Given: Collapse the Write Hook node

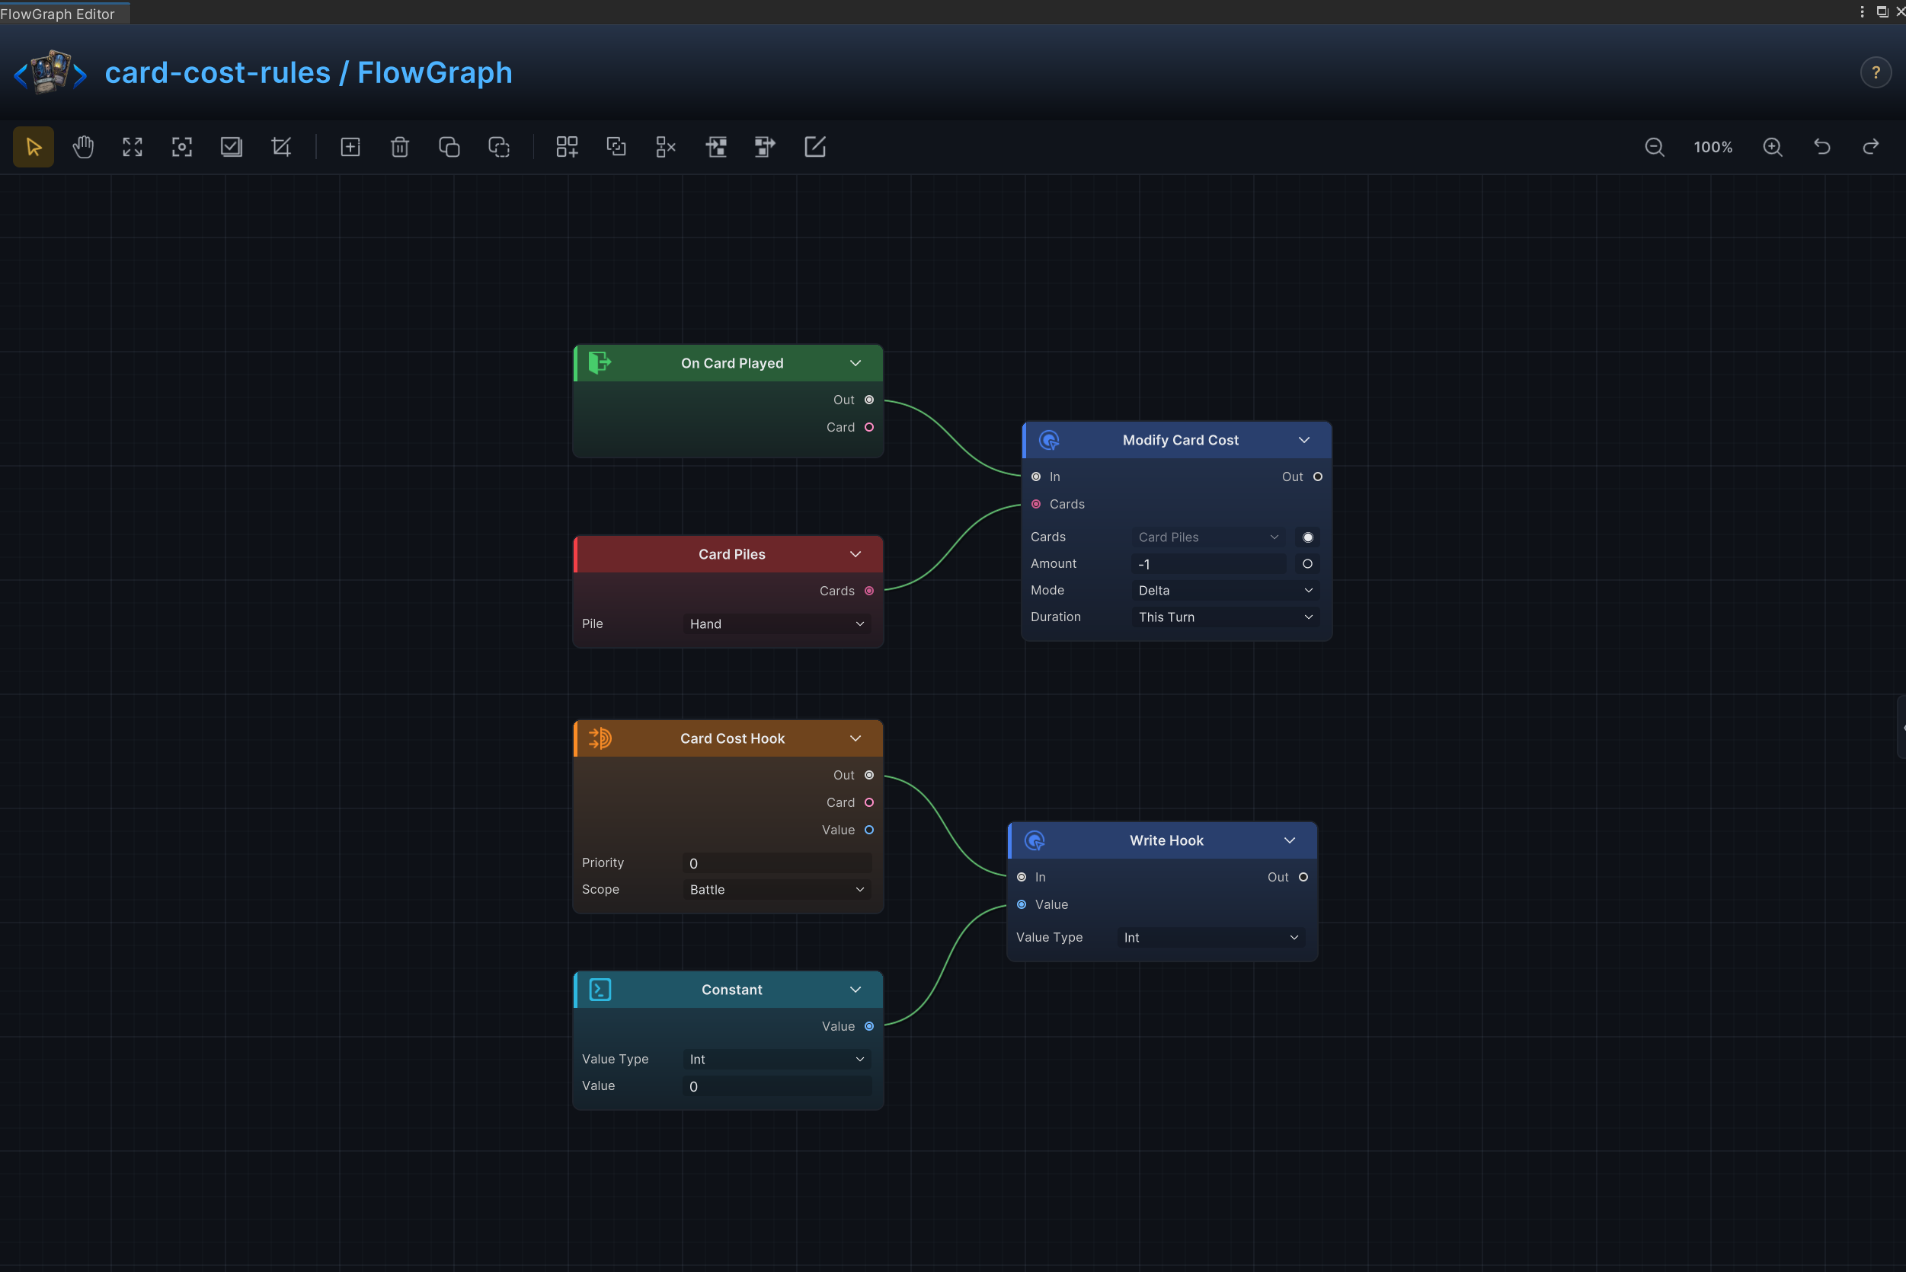Looking at the screenshot, I should pos(1290,840).
